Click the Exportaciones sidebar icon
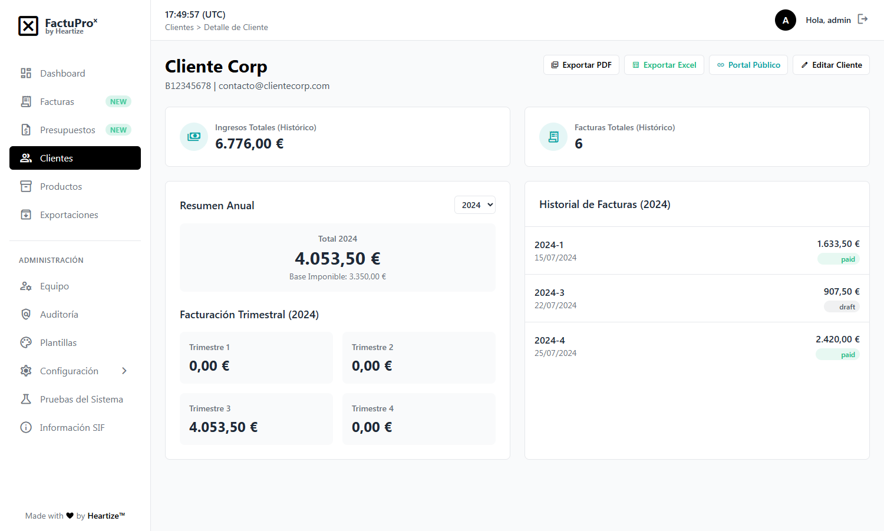Viewport: 884px width, 531px height. [26, 215]
